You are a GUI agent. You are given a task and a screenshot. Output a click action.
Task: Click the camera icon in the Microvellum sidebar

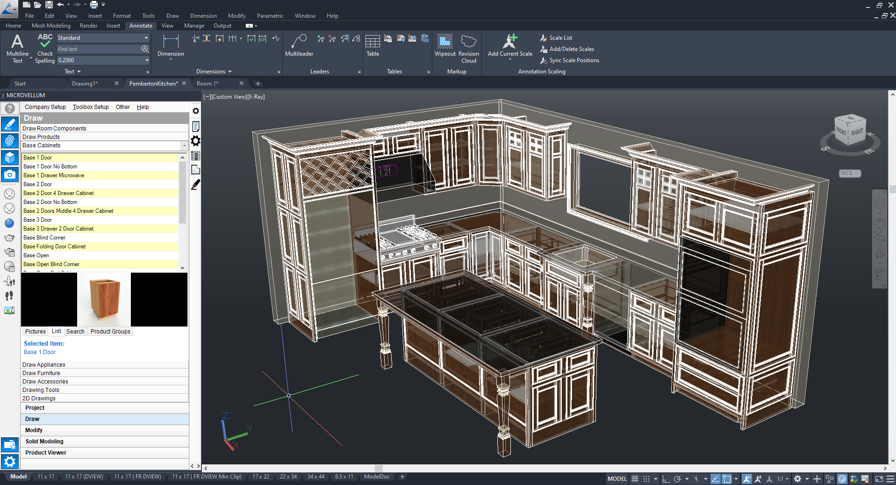tap(10, 174)
